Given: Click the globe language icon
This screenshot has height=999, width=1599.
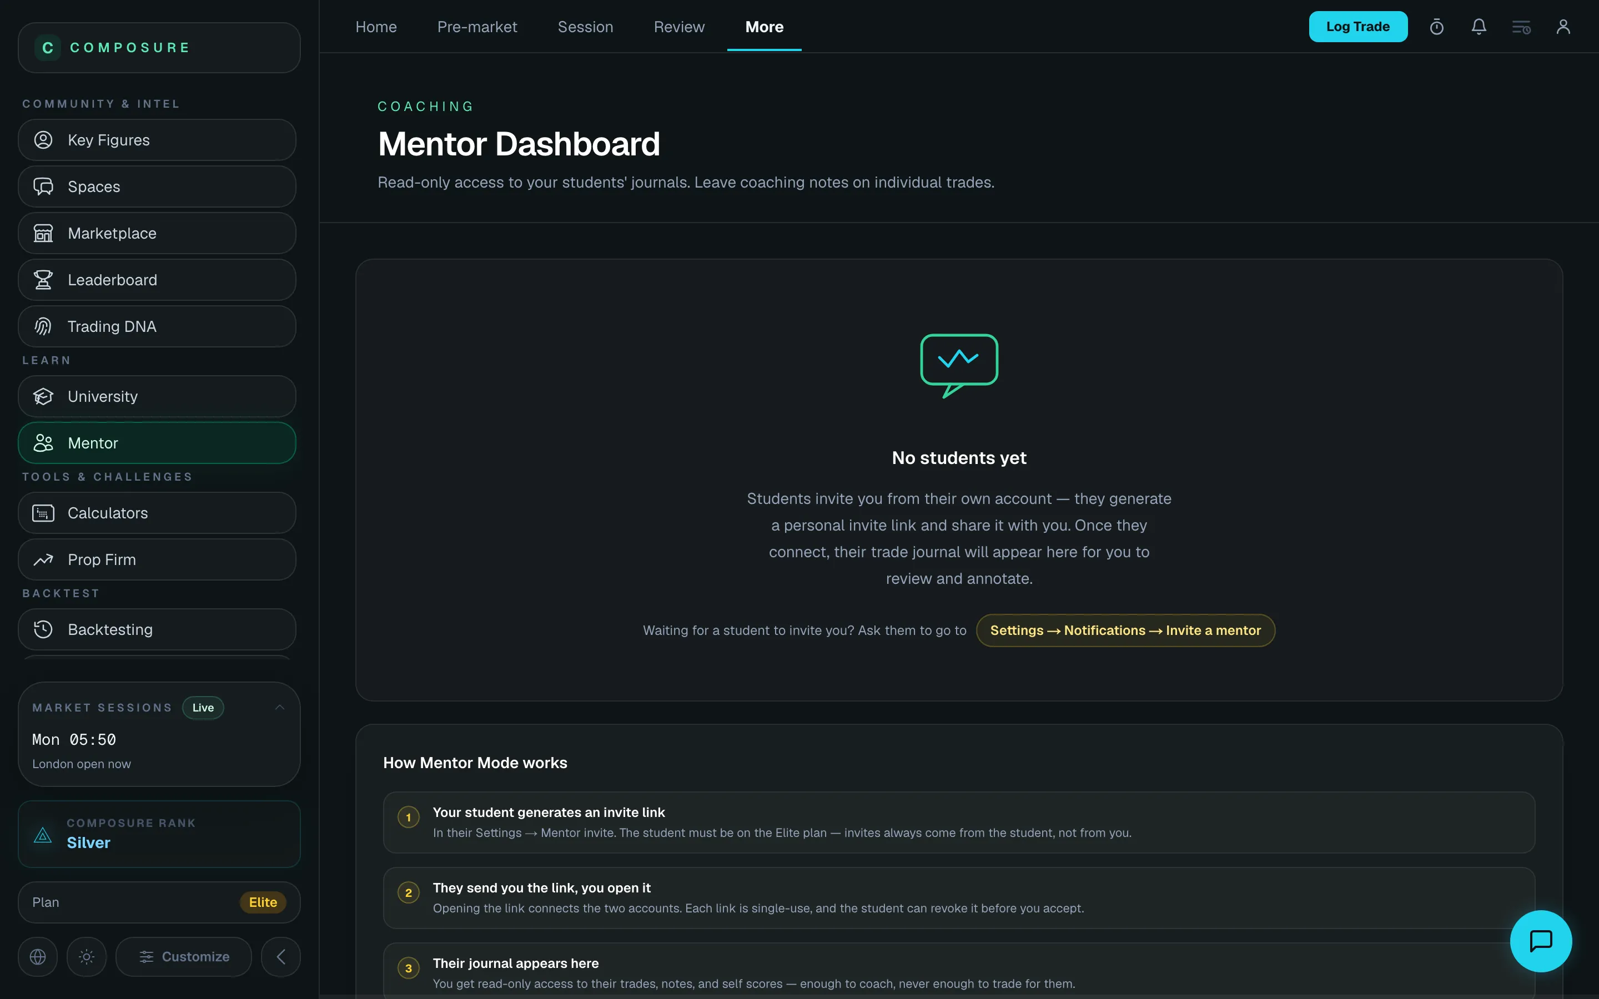Looking at the screenshot, I should coord(38,957).
